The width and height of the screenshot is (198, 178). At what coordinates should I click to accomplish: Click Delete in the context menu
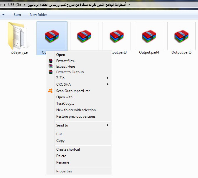coord(61,156)
